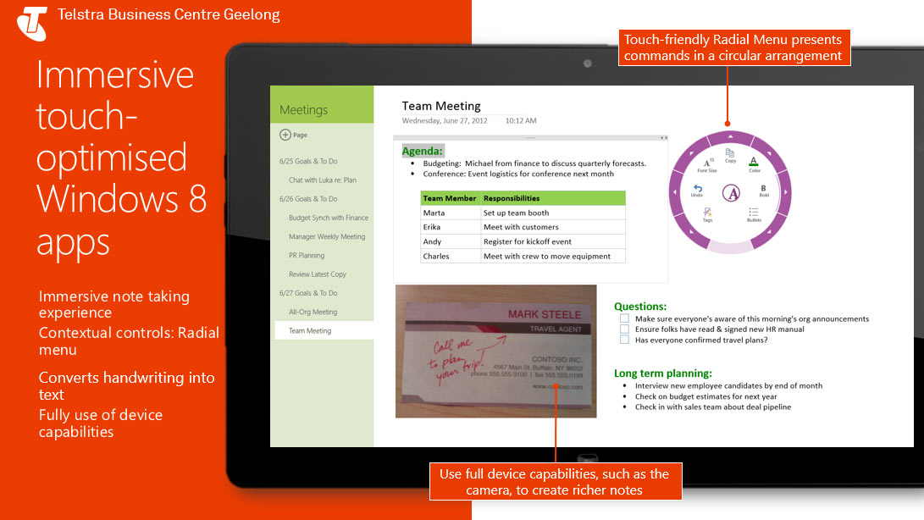The height and width of the screenshot is (520, 924).
Task: Click the Marta table cell
Action: (x=451, y=213)
